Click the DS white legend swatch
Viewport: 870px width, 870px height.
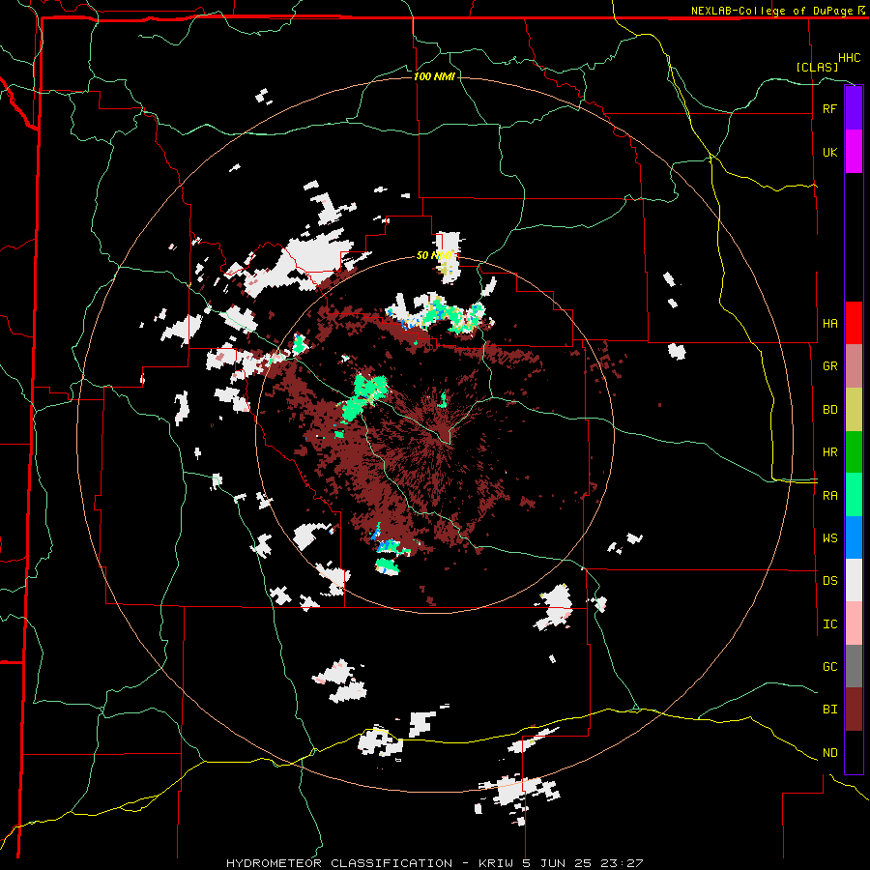click(x=854, y=580)
